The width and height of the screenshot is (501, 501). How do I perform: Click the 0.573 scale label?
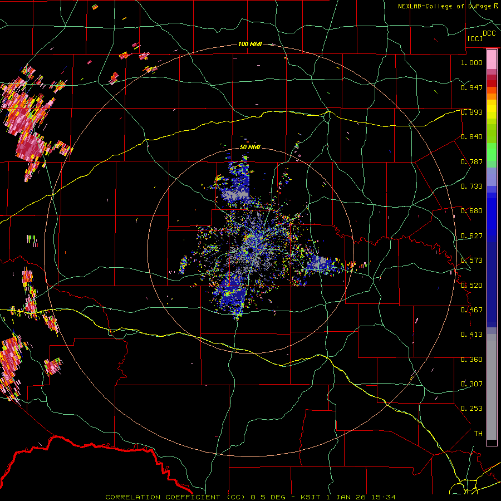[x=471, y=261]
